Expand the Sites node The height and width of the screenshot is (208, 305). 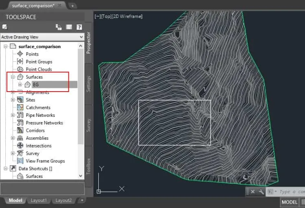pos(13,100)
